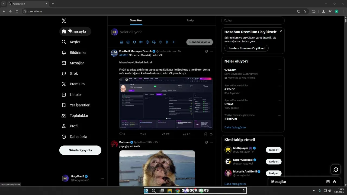
Task: Open more options for #KSvGS trend
Action: pyautogui.click(x=280, y=86)
